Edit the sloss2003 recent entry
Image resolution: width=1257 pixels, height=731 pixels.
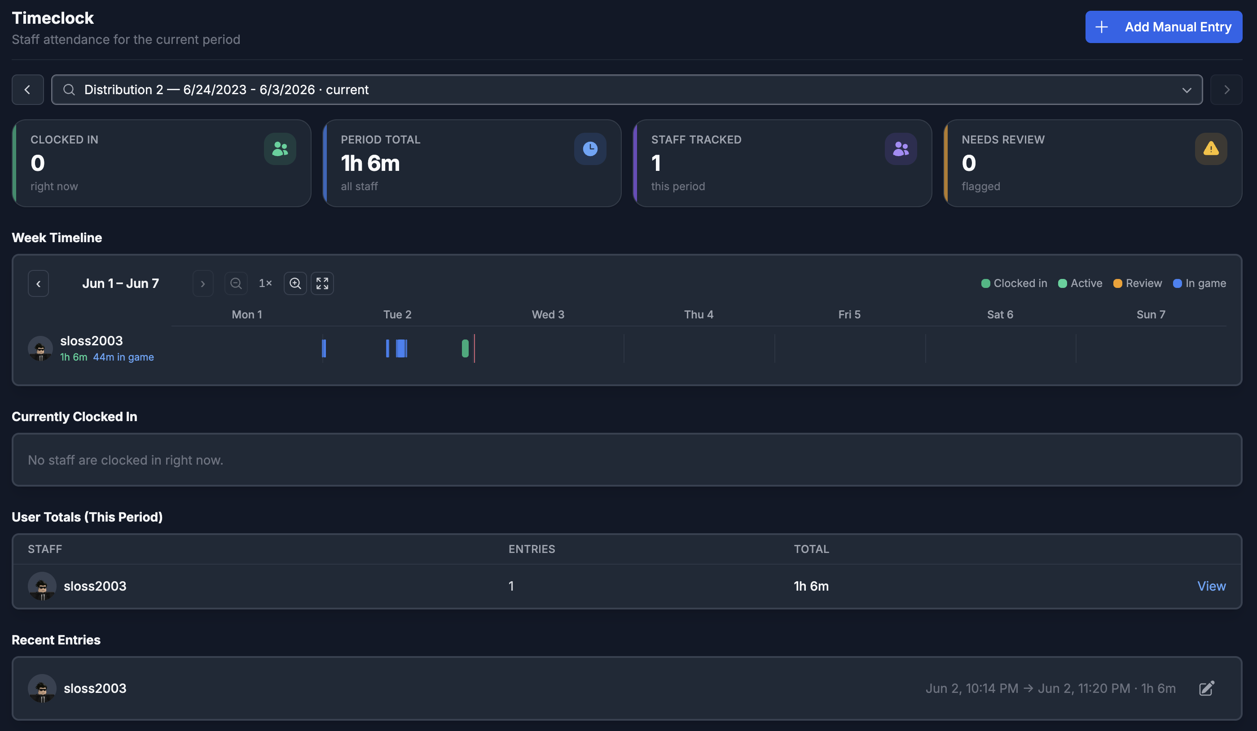tap(1206, 688)
